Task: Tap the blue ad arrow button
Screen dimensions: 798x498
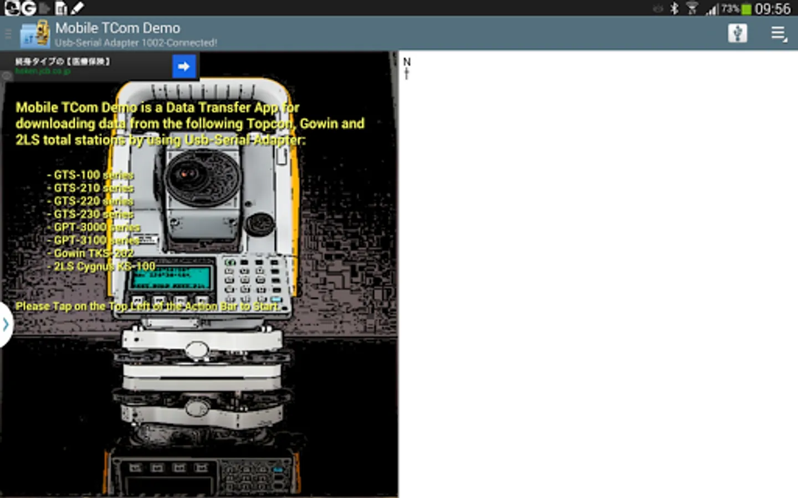Action: 184,66
